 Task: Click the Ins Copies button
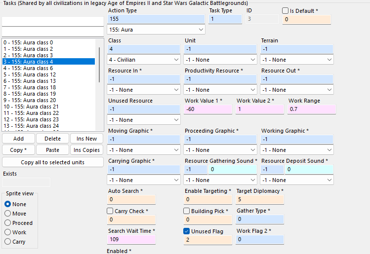click(x=86, y=150)
